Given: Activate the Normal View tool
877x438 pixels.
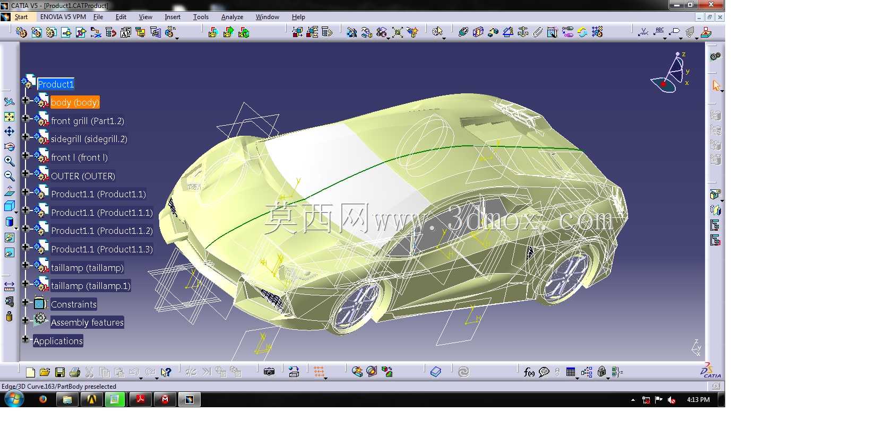Looking at the screenshot, I should [9, 191].
